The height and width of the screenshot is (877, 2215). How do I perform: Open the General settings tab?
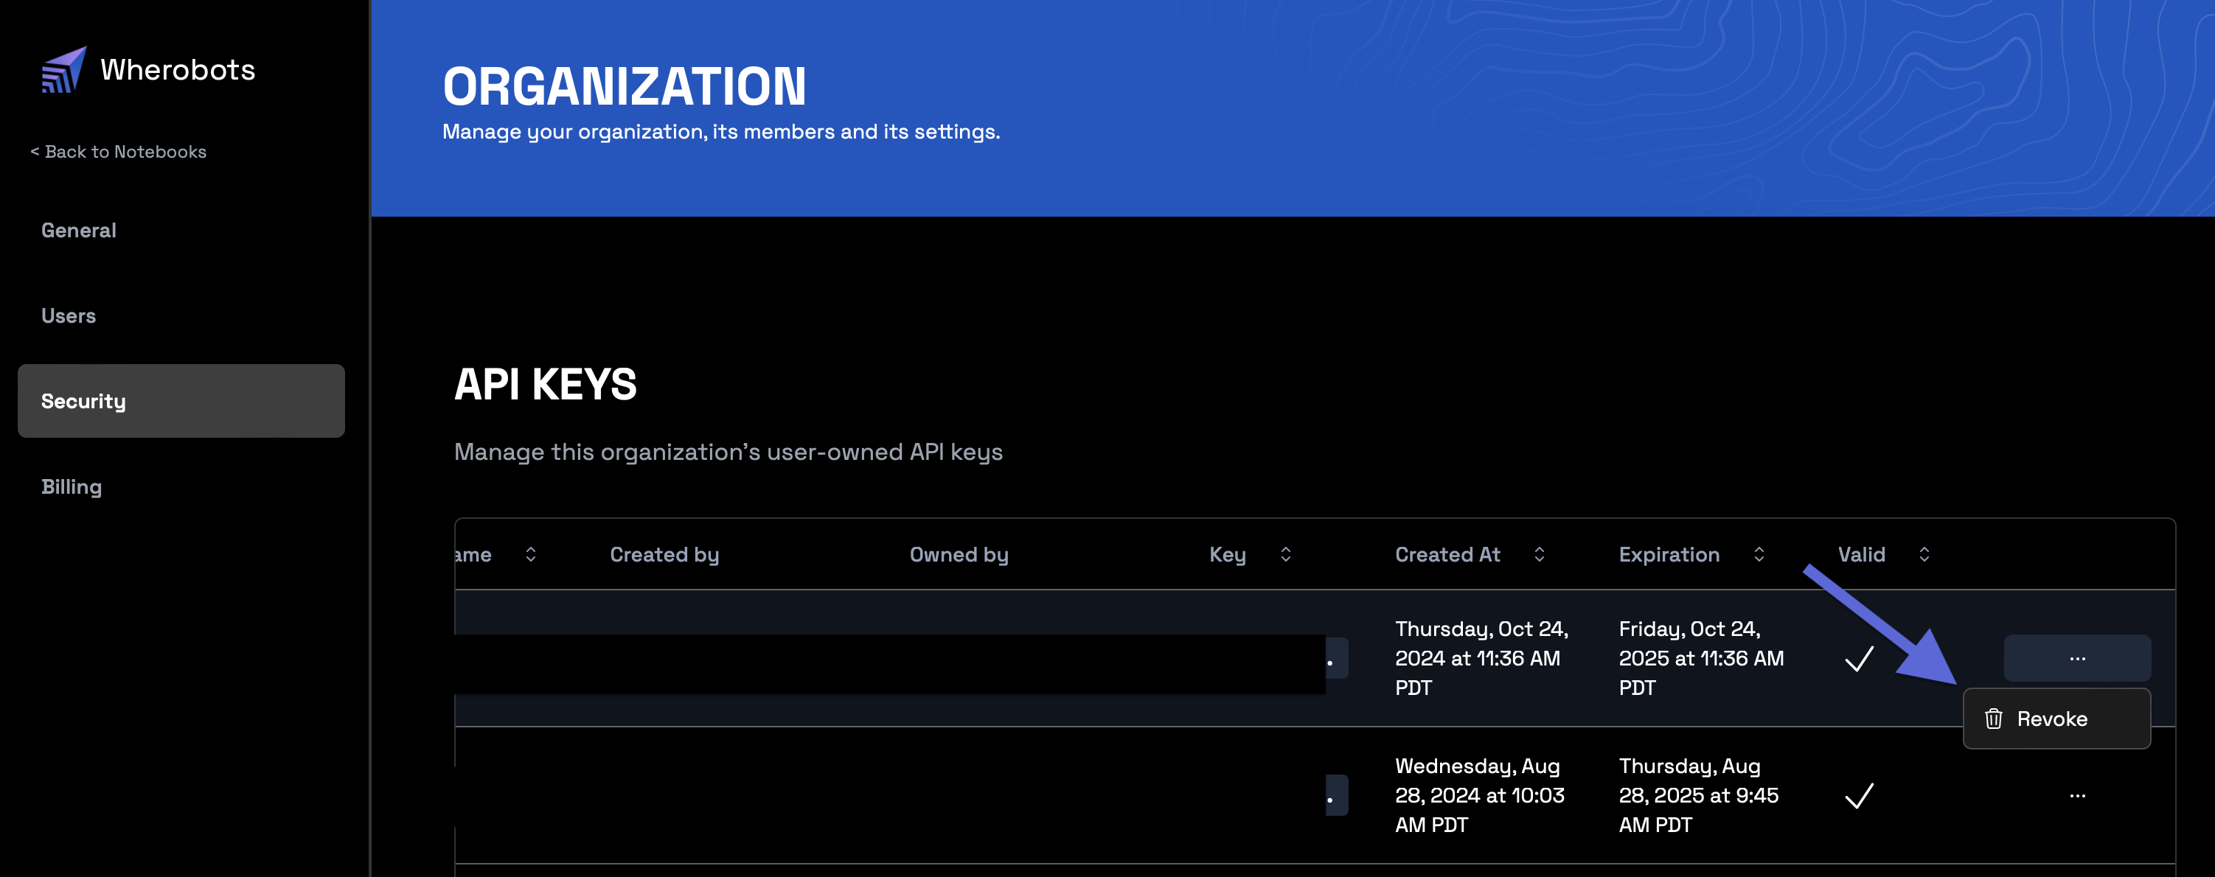point(79,231)
